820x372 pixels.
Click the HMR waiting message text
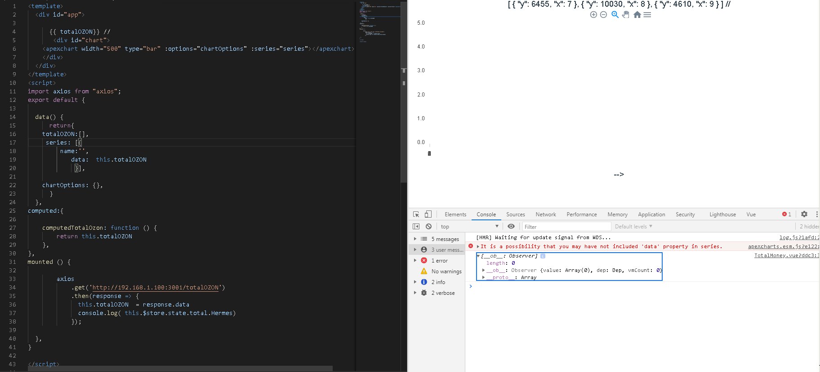(x=544, y=237)
